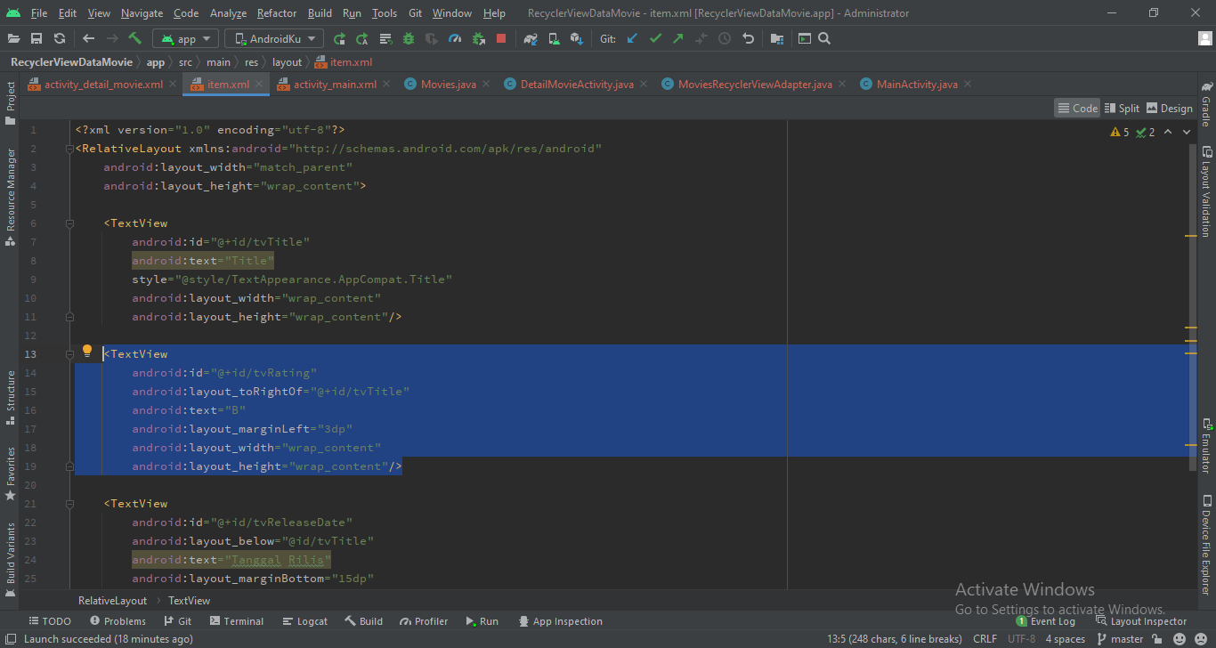Open the AndroidKu device dropdown
The height and width of the screenshot is (648, 1216).
click(274, 38)
